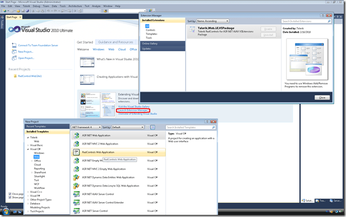Viewport: 346px width, 217px height.
Task: Click the ASP.NET Web Application template icon
Action: tap(76, 135)
